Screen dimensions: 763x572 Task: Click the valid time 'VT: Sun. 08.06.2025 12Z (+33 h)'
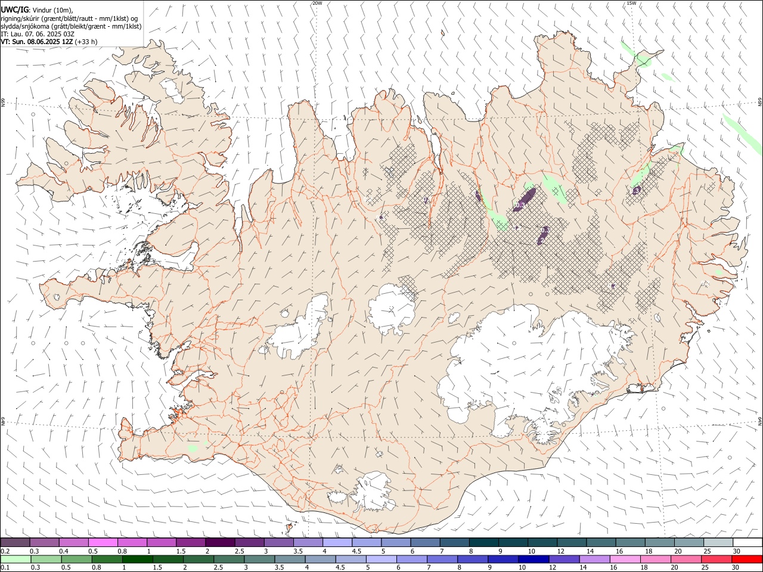click(49, 42)
